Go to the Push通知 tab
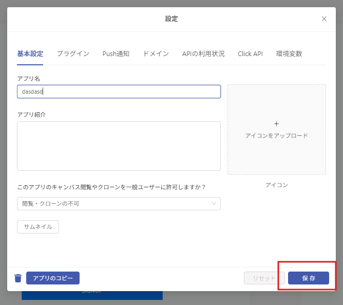343x305 pixels. pyautogui.click(x=116, y=53)
